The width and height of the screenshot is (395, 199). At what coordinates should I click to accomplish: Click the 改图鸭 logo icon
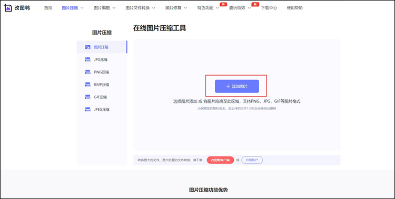point(8,8)
